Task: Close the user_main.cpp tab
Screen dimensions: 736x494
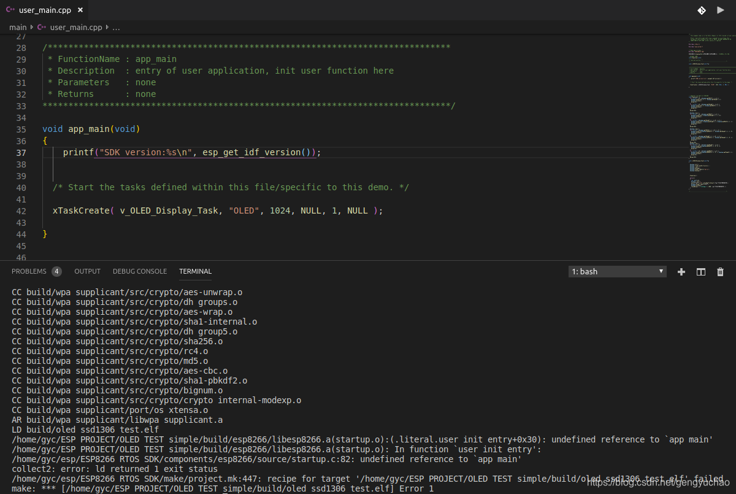Action: pyautogui.click(x=80, y=10)
